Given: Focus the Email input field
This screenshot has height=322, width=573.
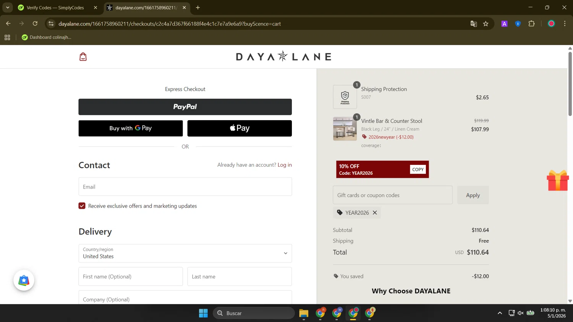Looking at the screenshot, I should point(185,187).
